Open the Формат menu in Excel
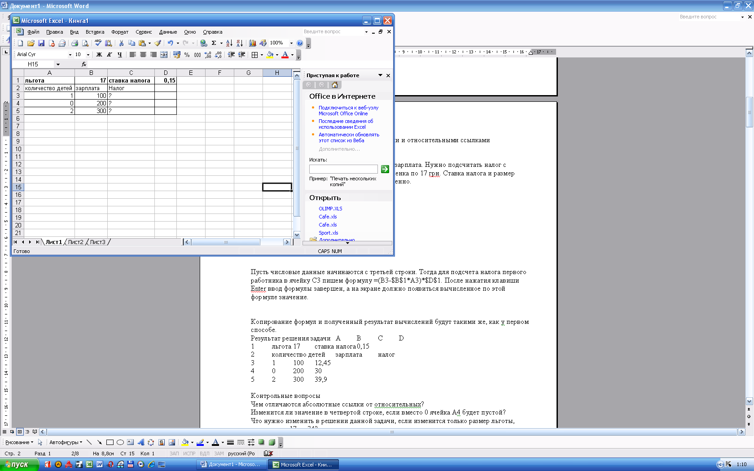Viewport: 754px width, 471px height. point(120,32)
